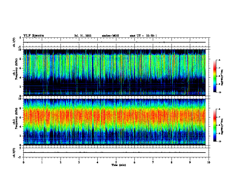235x182 pixels.
Task: Click the "-9" tick on ch.2 colorbar
Action: tap(219, 133)
